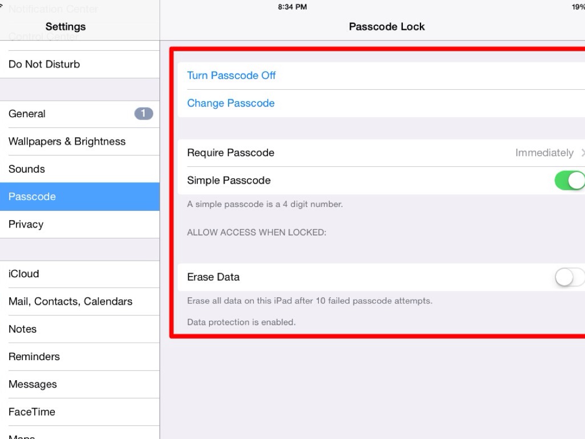Tap Change Passcode link

[x=231, y=103]
